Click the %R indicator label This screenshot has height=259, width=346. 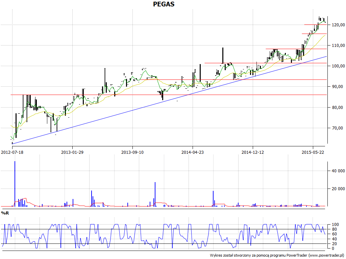click(5, 213)
